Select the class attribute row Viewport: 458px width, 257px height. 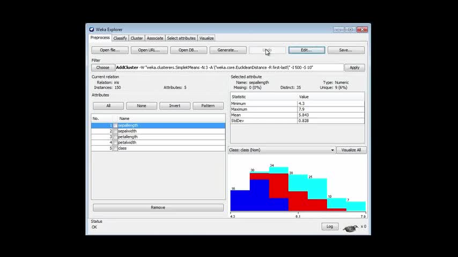click(158, 148)
